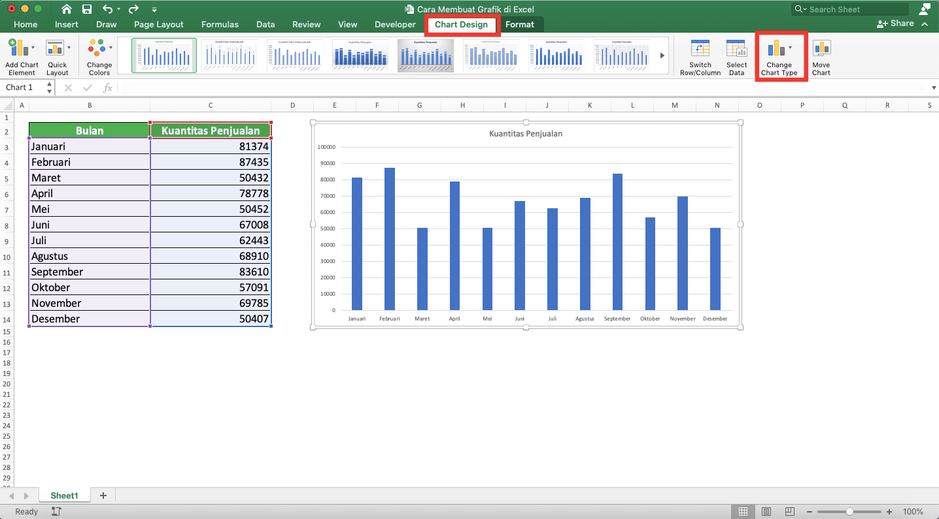
Task: Click the cell with value 87435
Action: tap(211, 162)
